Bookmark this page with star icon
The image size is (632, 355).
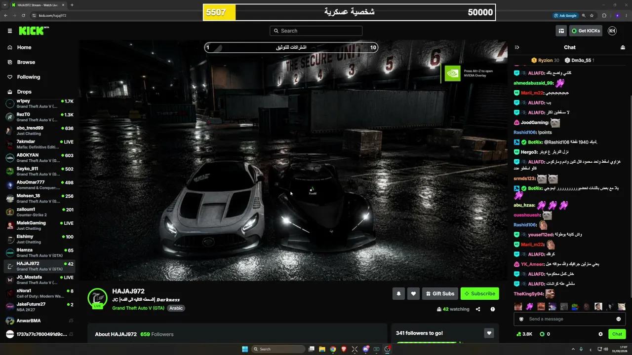coord(592,15)
